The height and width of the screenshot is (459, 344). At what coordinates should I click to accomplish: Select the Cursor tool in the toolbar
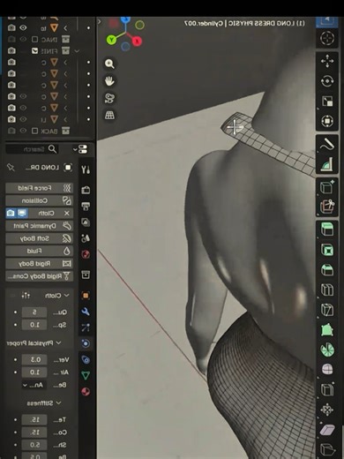[x=327, y=38]
